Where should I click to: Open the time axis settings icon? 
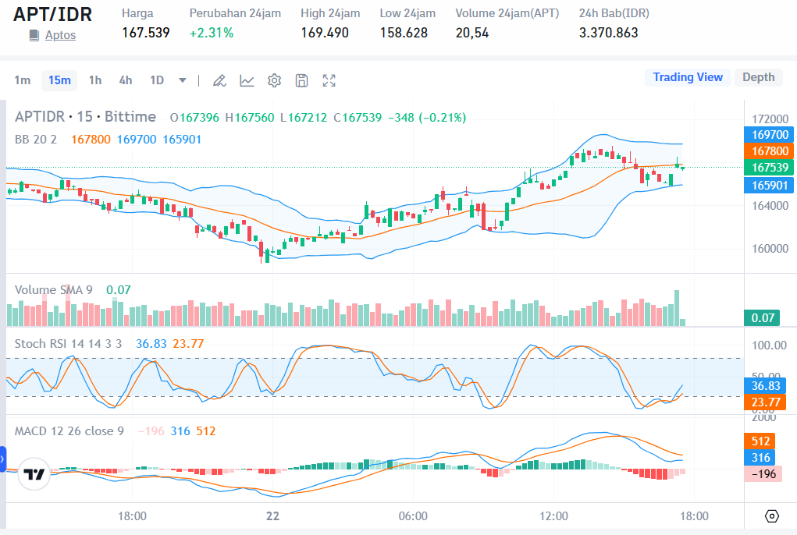click(x=771, y=516)
